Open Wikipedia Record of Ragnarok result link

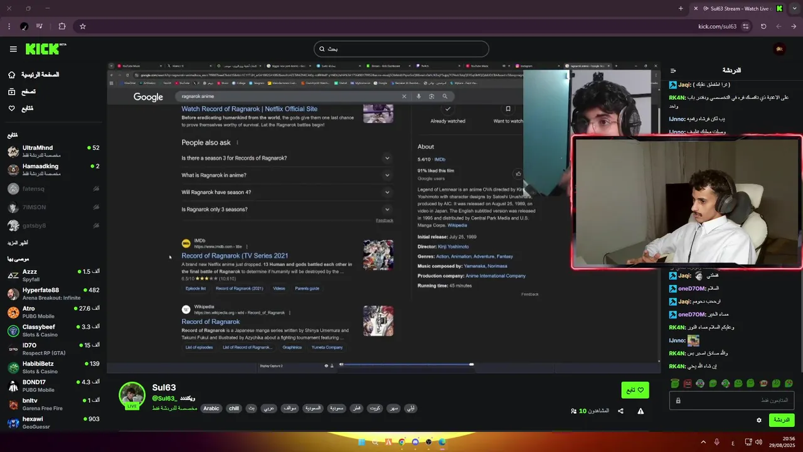pyautogui.click(x=211, y=321)
